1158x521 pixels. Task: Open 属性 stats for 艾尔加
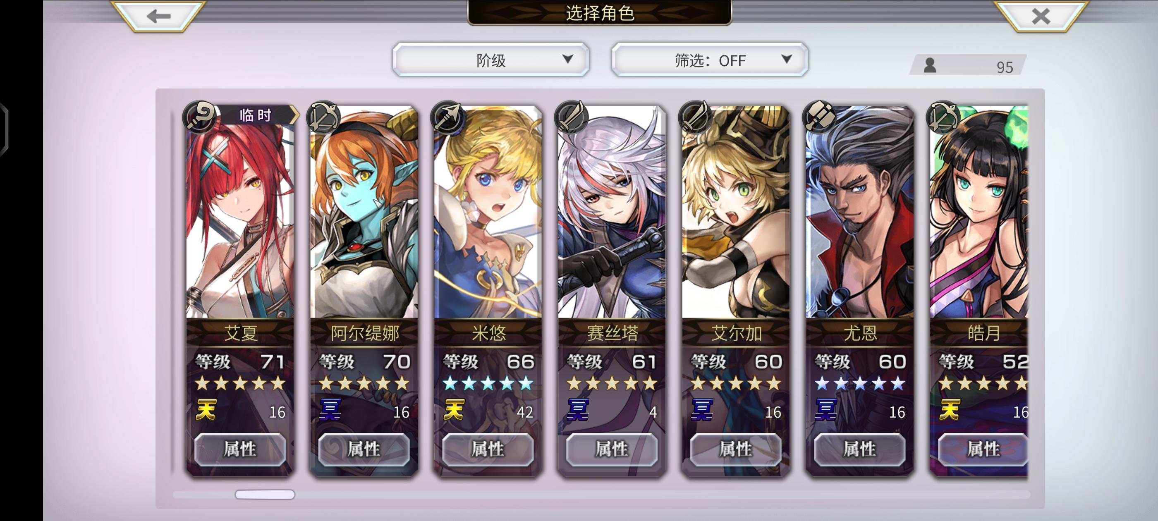[x=736, y=449]
